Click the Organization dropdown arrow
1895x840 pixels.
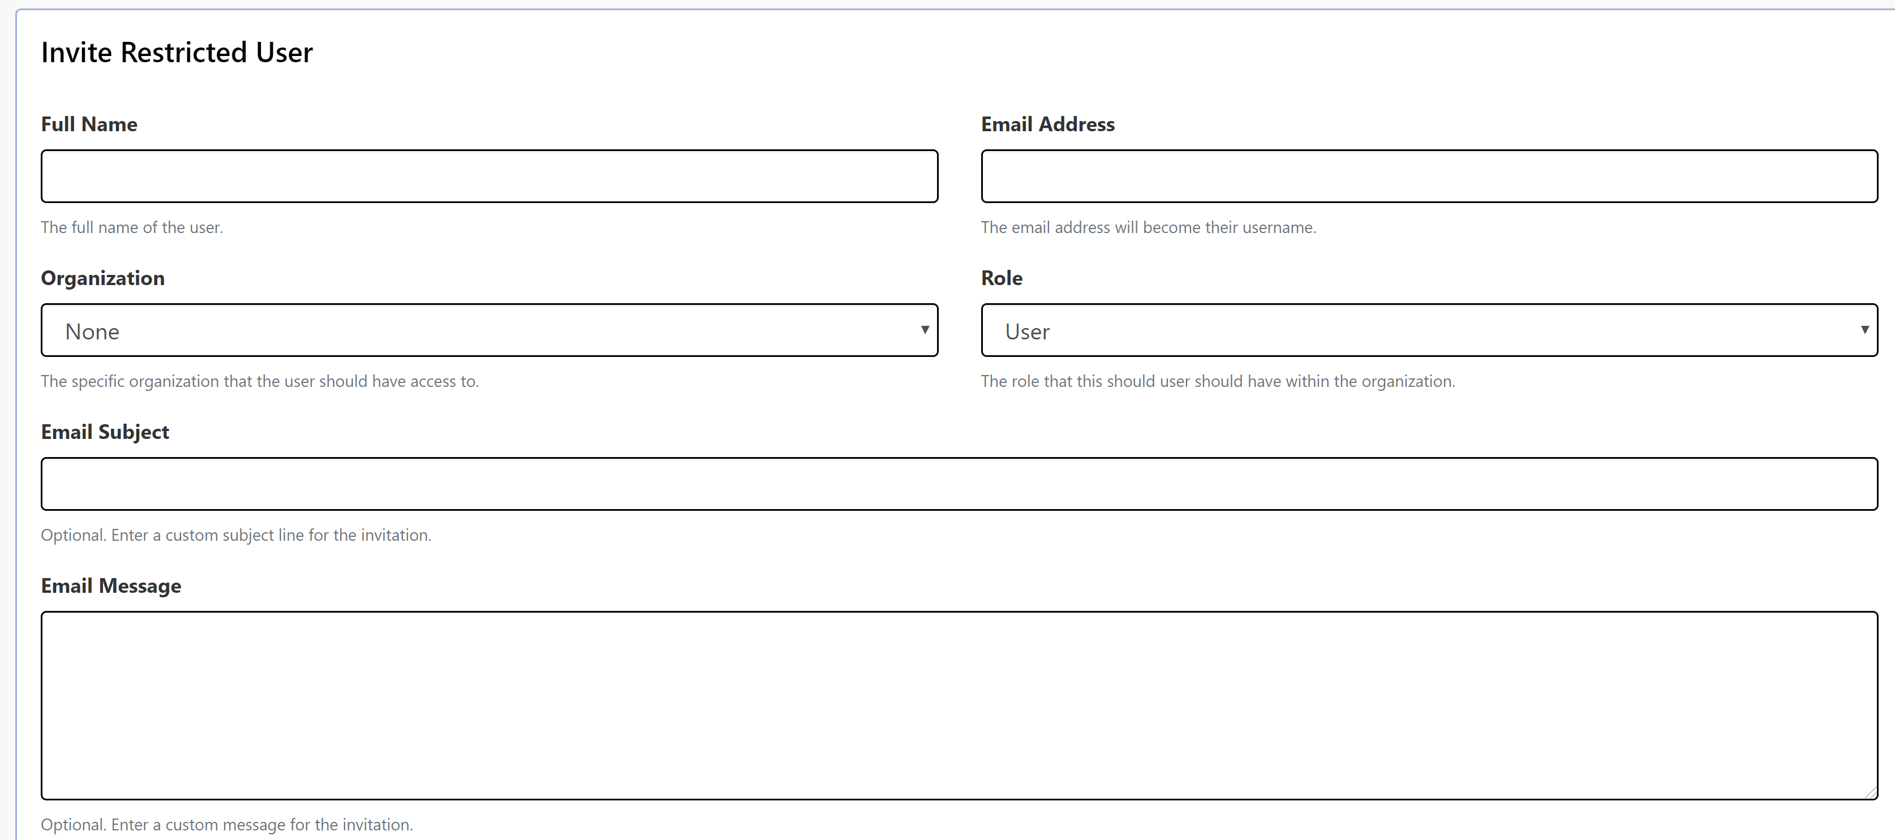click(x=925, y=330)
